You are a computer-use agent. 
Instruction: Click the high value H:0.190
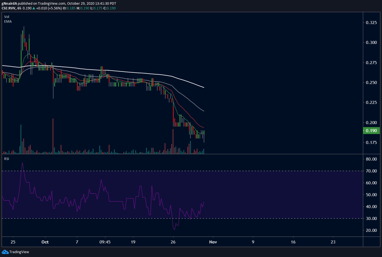click(x=83, y=8)
